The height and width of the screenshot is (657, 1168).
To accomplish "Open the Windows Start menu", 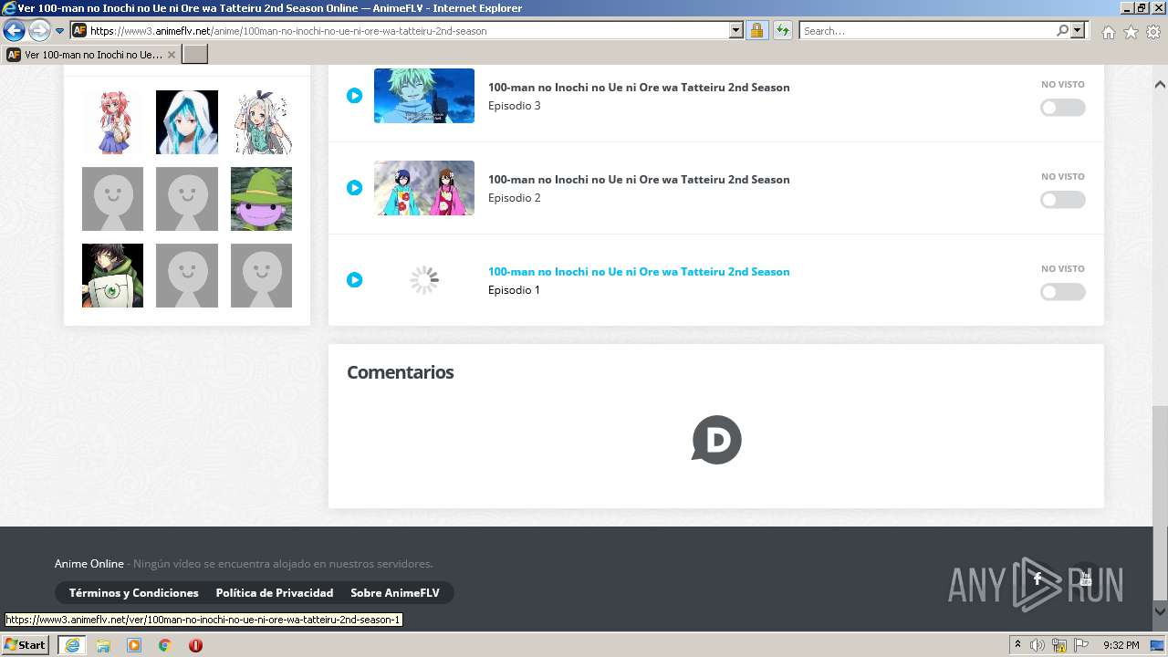I will pos(26,645).
